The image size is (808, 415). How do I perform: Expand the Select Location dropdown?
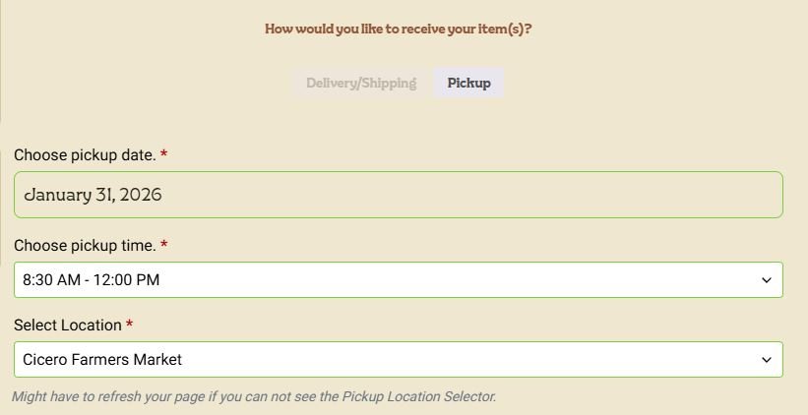[x=398, y=359]
